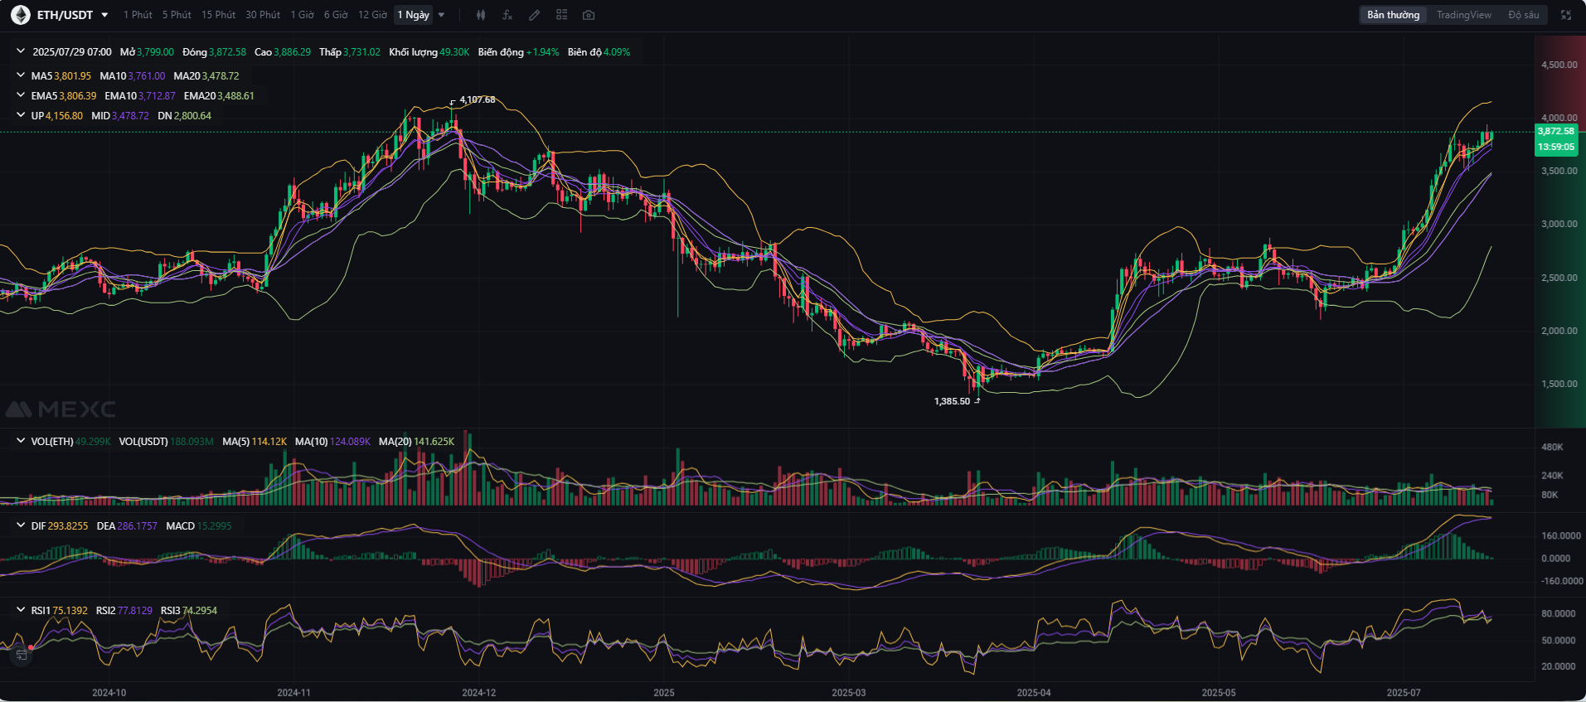This screenshot has height=702, width=1586.
Task: Select the 1 Phút timeframe
Action: coord(138,15)
